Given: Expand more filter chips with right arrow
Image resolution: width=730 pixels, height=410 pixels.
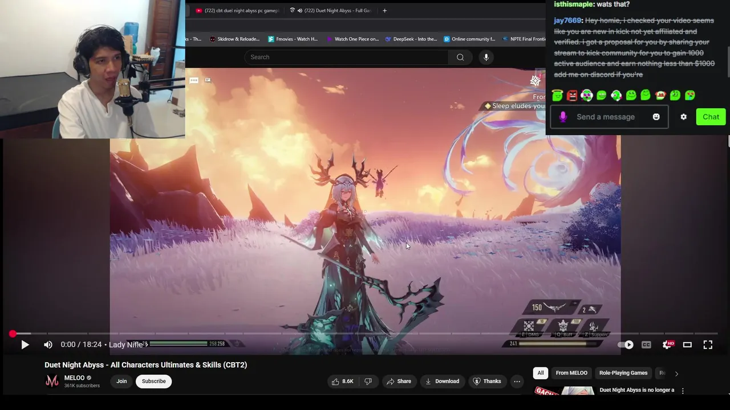Looking at the screenshot, I should 676,374.
